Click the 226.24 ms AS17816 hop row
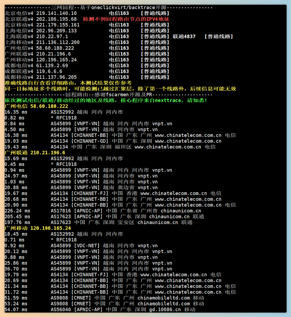Image resolution: width=291 pixels, height=317 pixels. (103, 211)
